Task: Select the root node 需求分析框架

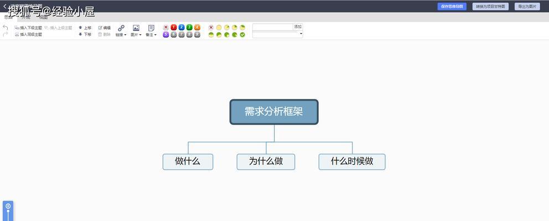Action: coord(274,112)
